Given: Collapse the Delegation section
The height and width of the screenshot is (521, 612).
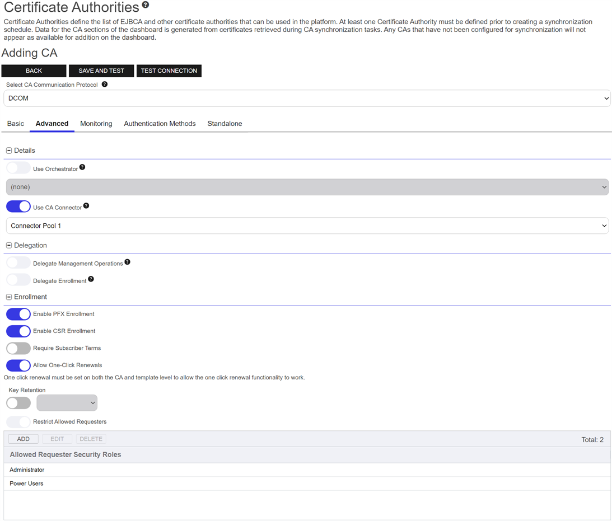Looking at the screenshot, I should pyautogui.click(x=9, y=246).
